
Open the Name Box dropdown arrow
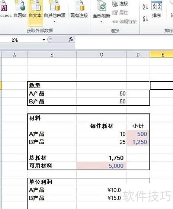click(x=44, y=39)
